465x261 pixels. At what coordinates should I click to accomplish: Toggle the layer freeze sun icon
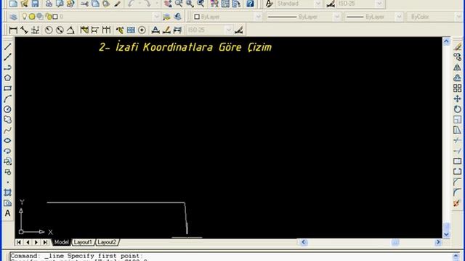tap(32, 17)
